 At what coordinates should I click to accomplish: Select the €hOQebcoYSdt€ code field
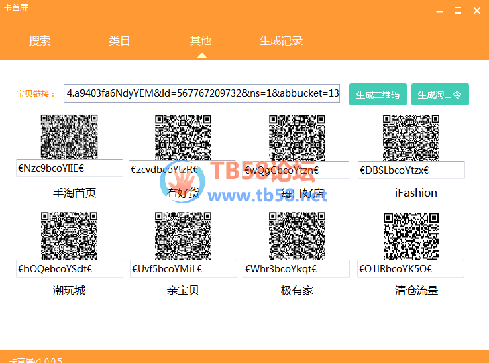[70, 269]
